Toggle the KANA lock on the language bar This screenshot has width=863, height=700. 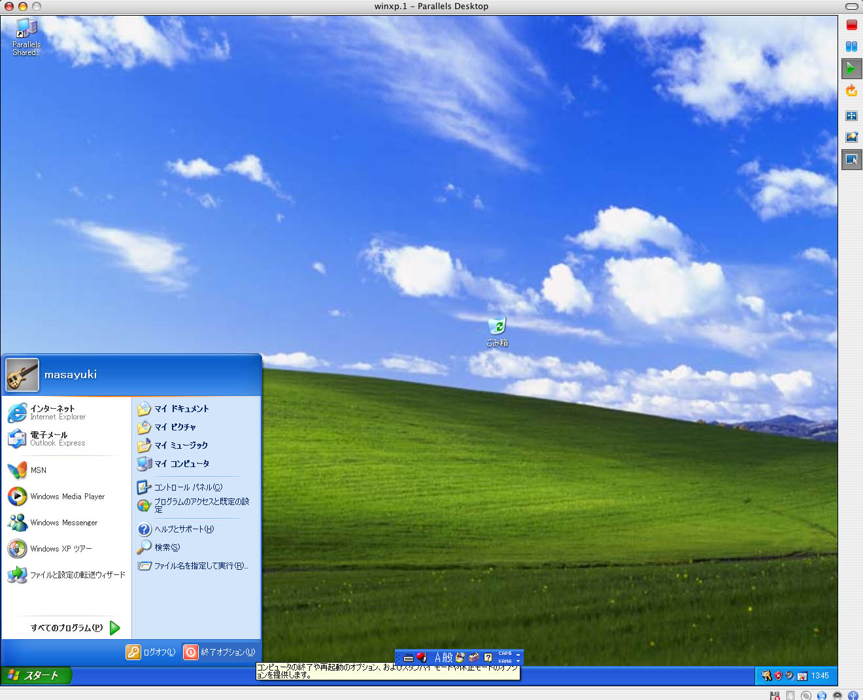click(x=505, y=661)
